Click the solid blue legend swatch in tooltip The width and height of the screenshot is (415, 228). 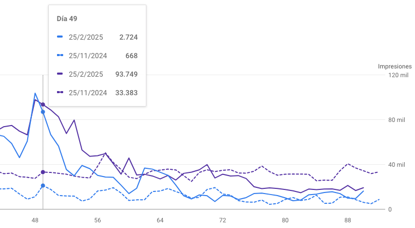point(60,37)
